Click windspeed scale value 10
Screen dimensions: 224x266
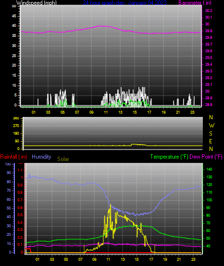point(14,85)
